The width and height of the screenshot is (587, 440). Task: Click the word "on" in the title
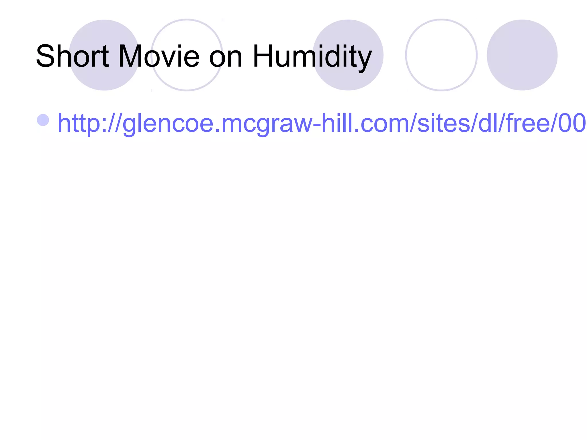coord(226,59)
